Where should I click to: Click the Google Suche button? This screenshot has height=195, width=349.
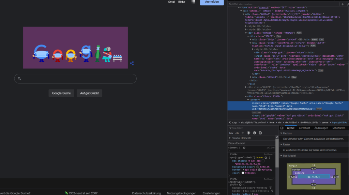61,93
